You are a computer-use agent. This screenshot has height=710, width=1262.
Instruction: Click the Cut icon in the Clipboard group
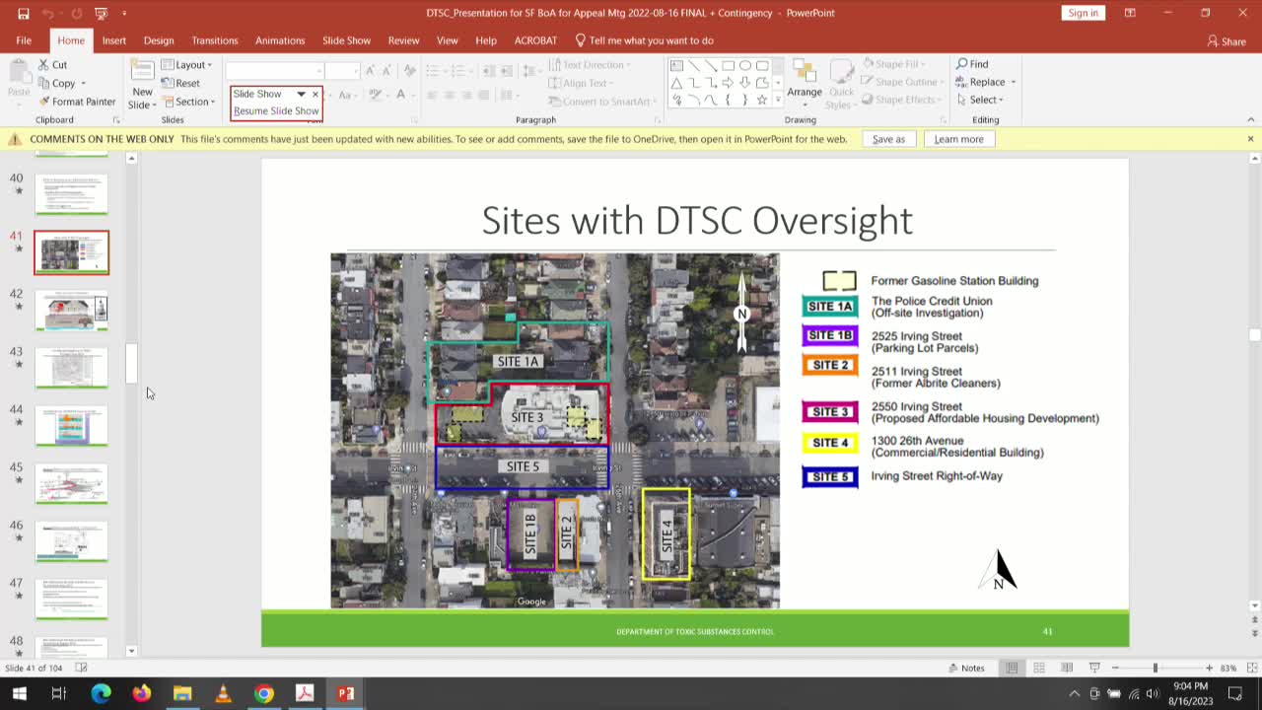(x=43, y=63)
